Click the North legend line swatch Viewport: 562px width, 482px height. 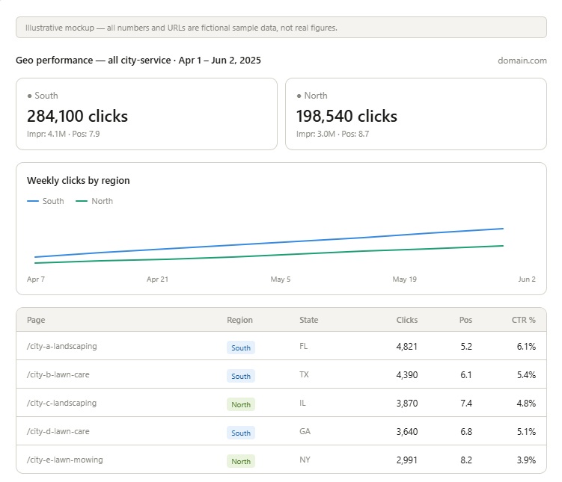(x=82, y=201)
